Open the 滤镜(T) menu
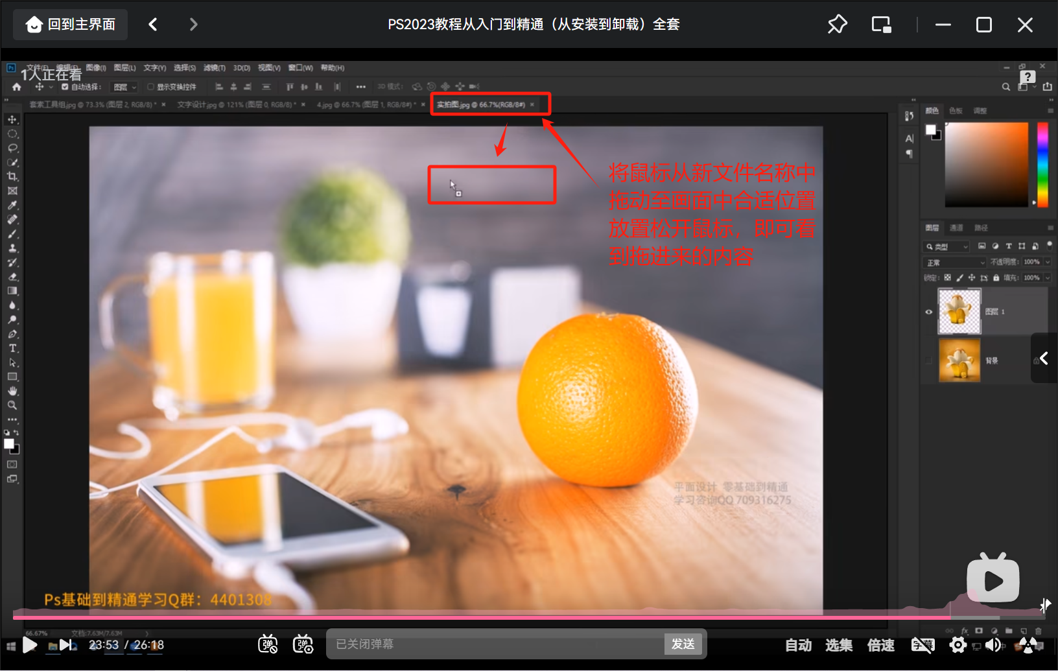 point(215,67)
